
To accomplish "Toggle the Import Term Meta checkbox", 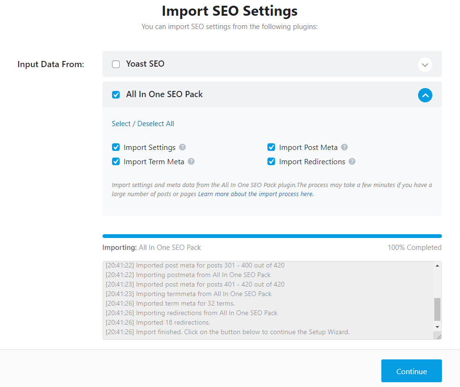I will click(116, 161).
